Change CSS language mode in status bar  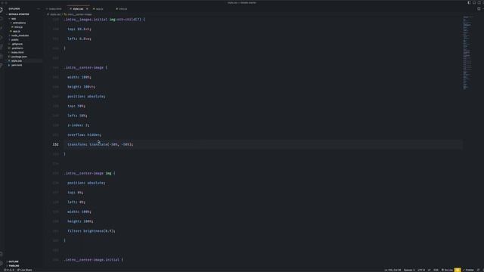coord(436,270)
